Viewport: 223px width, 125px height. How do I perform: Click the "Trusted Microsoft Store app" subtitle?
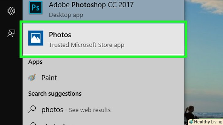pyautogui.click(x=86, y=45)
